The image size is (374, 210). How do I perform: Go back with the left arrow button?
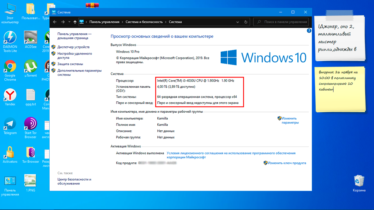coord(55,22)
